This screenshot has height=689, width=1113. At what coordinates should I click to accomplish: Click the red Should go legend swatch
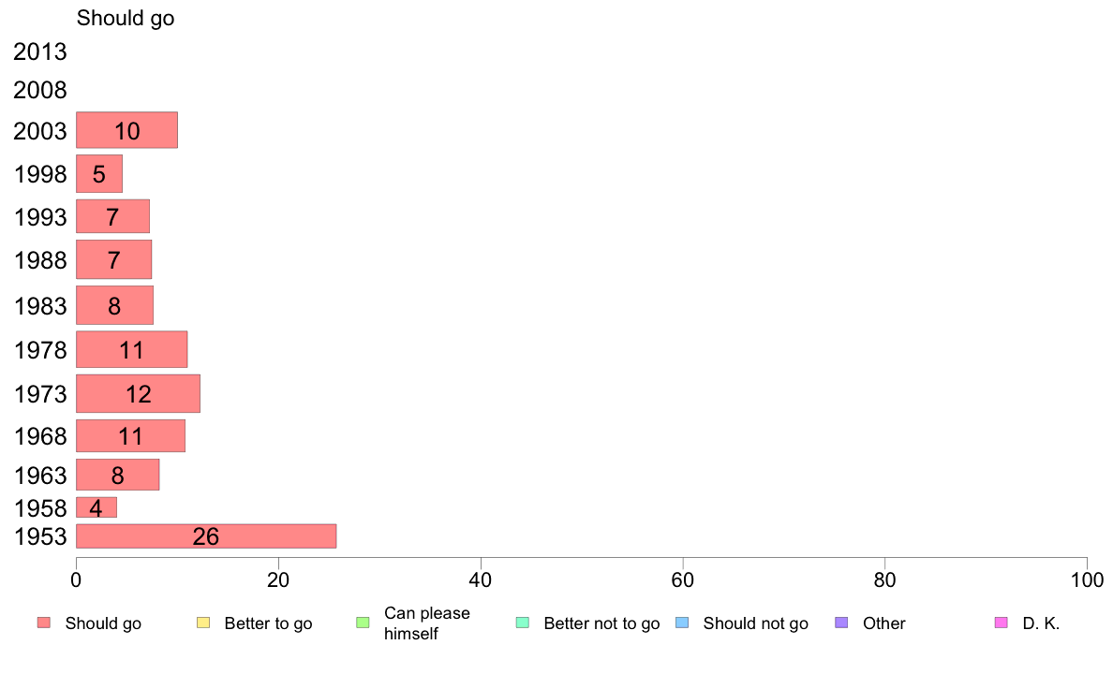pos(44,623)
